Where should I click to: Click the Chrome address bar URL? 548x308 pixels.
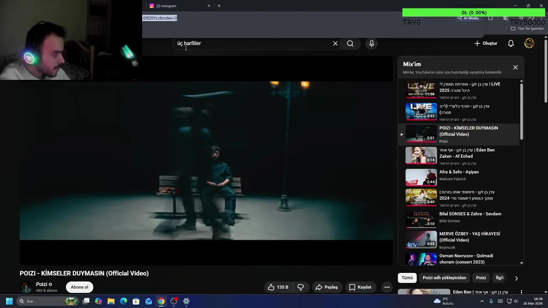click(x=160, y=18)
